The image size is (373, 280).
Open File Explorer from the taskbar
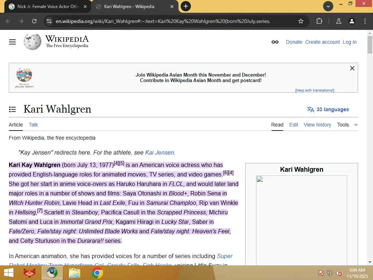click(74, 273)
